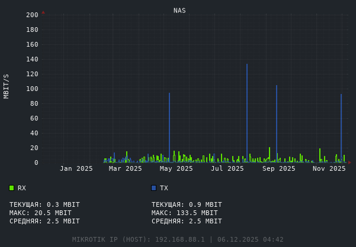This screenshot has width=356, height=247.
Task: Click the NAS graph title
Action: point(179,11)
